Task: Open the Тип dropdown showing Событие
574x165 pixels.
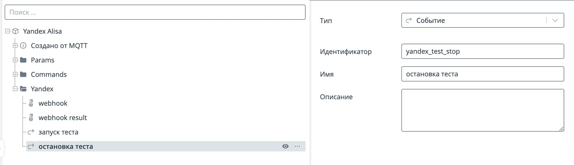Action: (482, 20)
